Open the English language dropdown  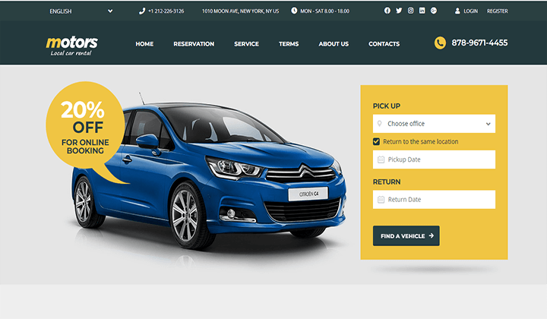tap(81, 11)
